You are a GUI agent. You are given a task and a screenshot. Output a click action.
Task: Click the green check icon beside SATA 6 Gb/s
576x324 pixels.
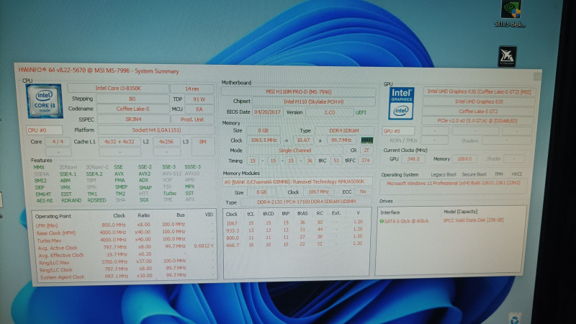[382, 221]
